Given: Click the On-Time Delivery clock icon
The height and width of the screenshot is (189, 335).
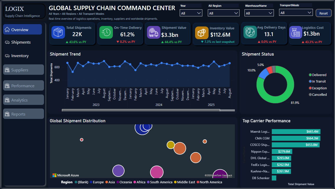Looking at the screenshot, I should (x=106, y=32).
